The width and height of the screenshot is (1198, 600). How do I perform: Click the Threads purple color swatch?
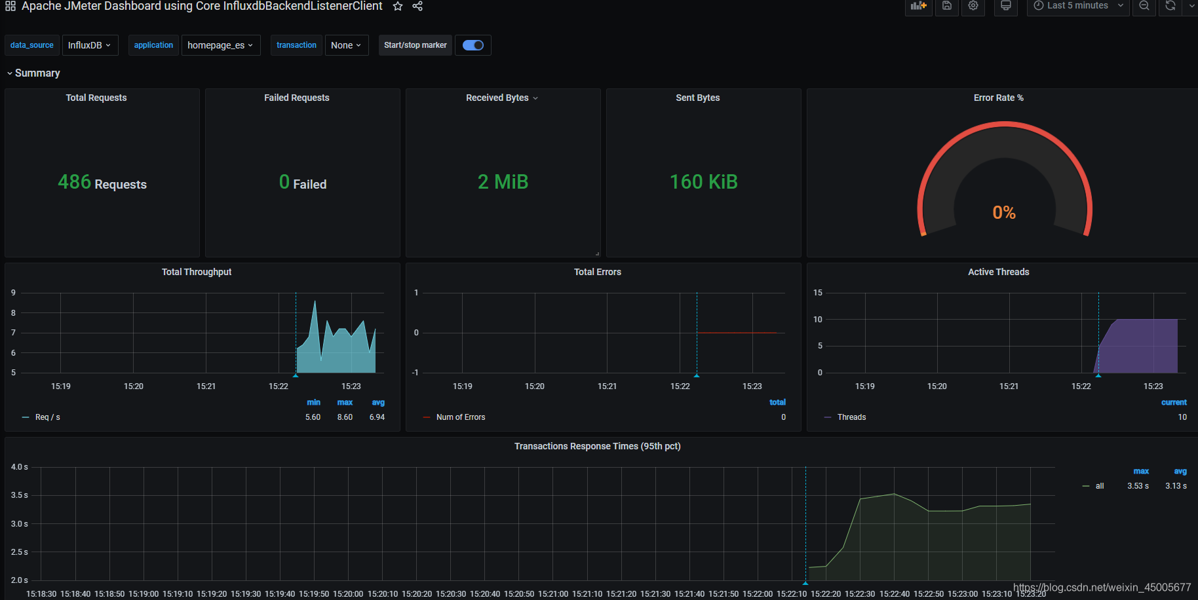pyautogui.click(x=828, y=417)
